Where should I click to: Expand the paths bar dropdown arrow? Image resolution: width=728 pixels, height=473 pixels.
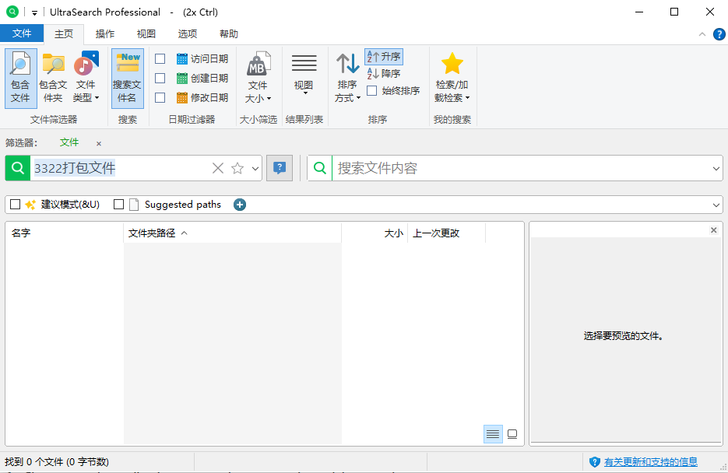(x=716, y=205)
